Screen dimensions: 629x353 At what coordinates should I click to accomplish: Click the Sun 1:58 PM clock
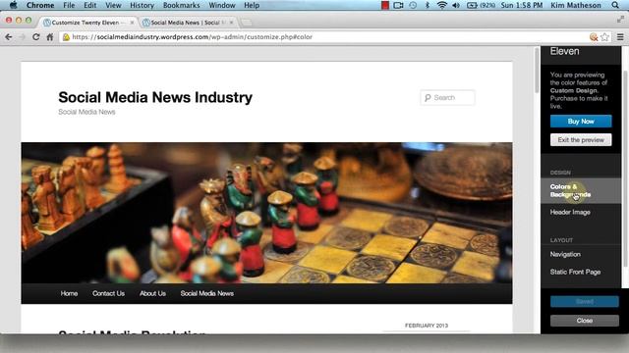click(522, 5)
